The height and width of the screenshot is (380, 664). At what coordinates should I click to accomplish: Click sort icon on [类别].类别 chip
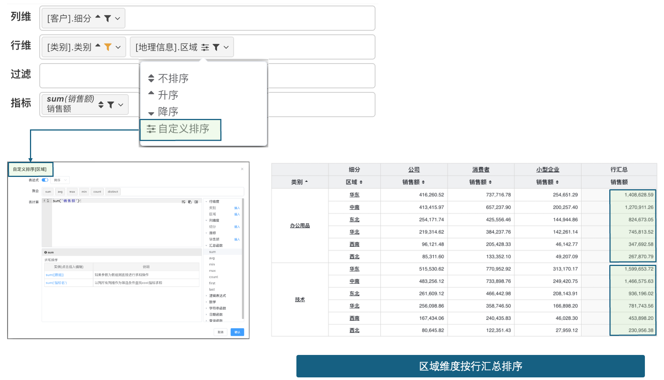click(98, 45)
